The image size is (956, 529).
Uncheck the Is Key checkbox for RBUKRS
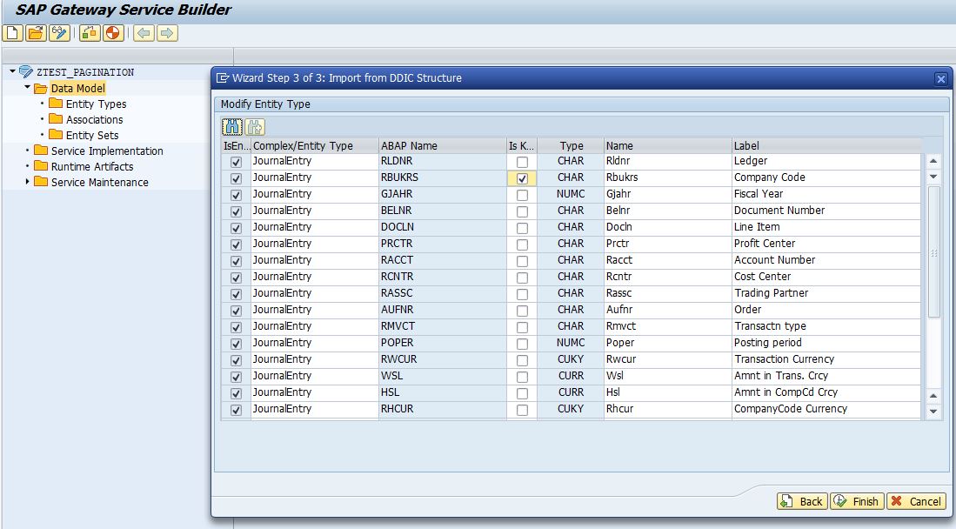point(522,178)
